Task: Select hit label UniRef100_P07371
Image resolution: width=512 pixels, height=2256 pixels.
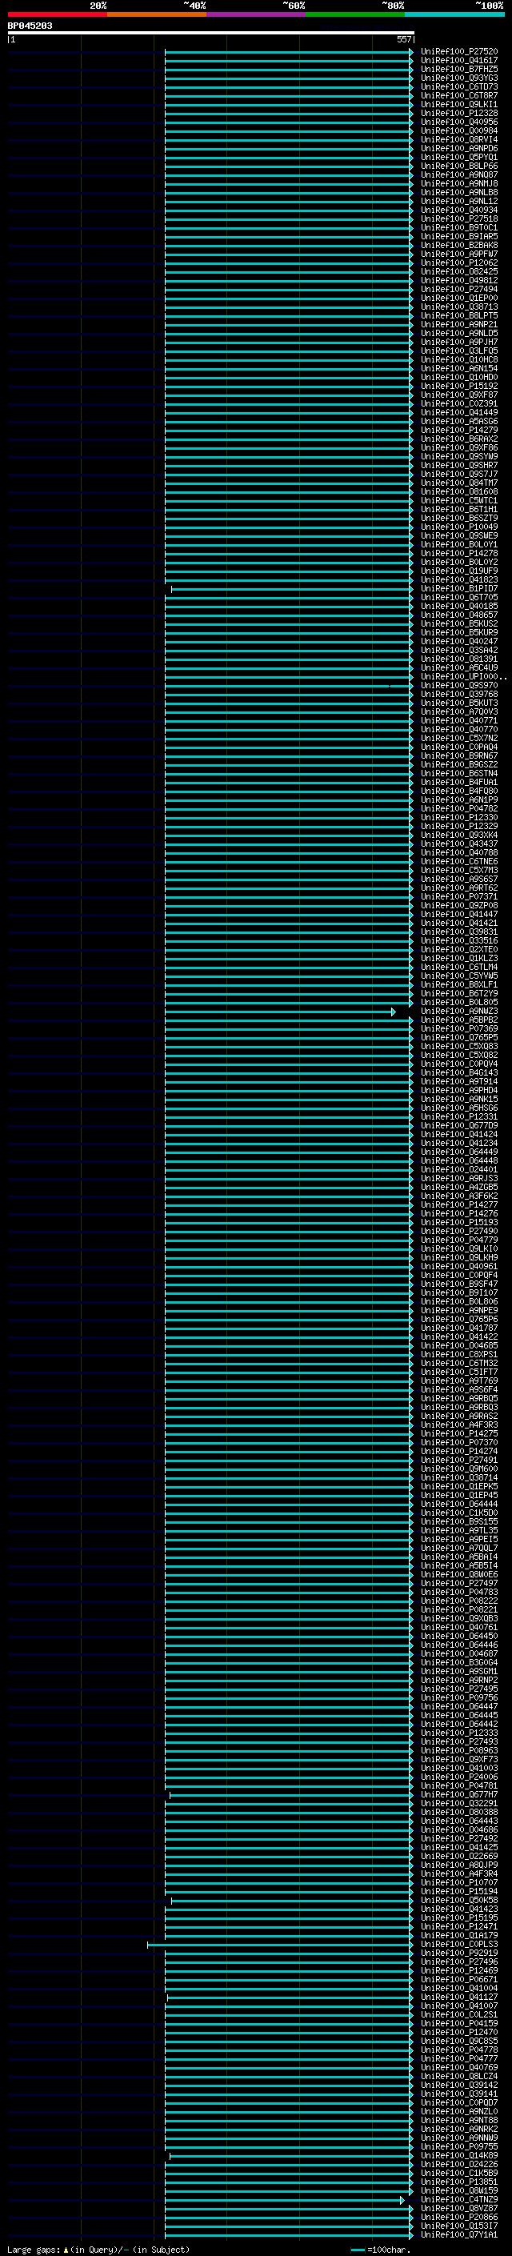Action: 458,897
